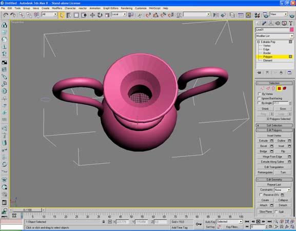
Task: Click the Redo arrow icon
Action: (13, 15)
